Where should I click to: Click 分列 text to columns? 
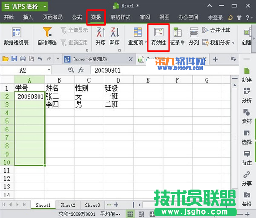pos(194,36)
